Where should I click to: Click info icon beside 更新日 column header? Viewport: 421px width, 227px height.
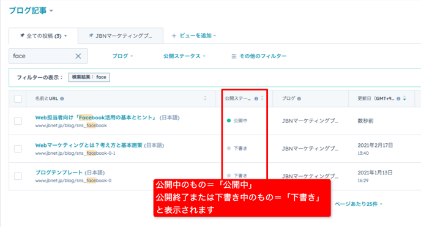[x=398, y=99]
